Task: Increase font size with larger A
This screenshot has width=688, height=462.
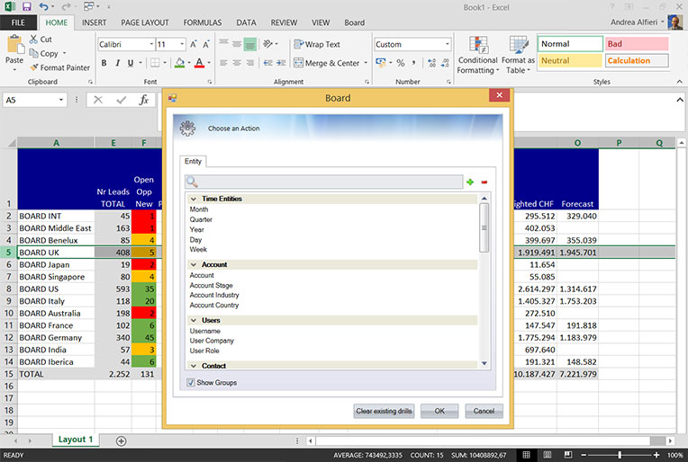Action: click(x=193, y=44)
